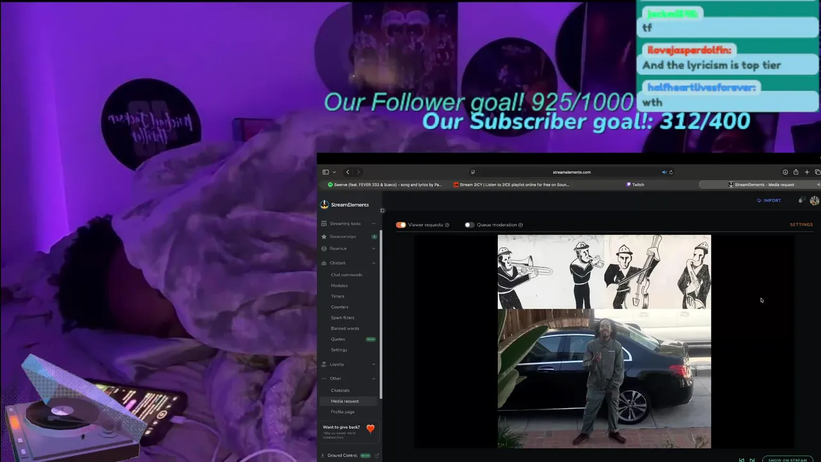Click the sidebar scrollbar
This screenshot has height=462, width=821.
tap(381, 314)
